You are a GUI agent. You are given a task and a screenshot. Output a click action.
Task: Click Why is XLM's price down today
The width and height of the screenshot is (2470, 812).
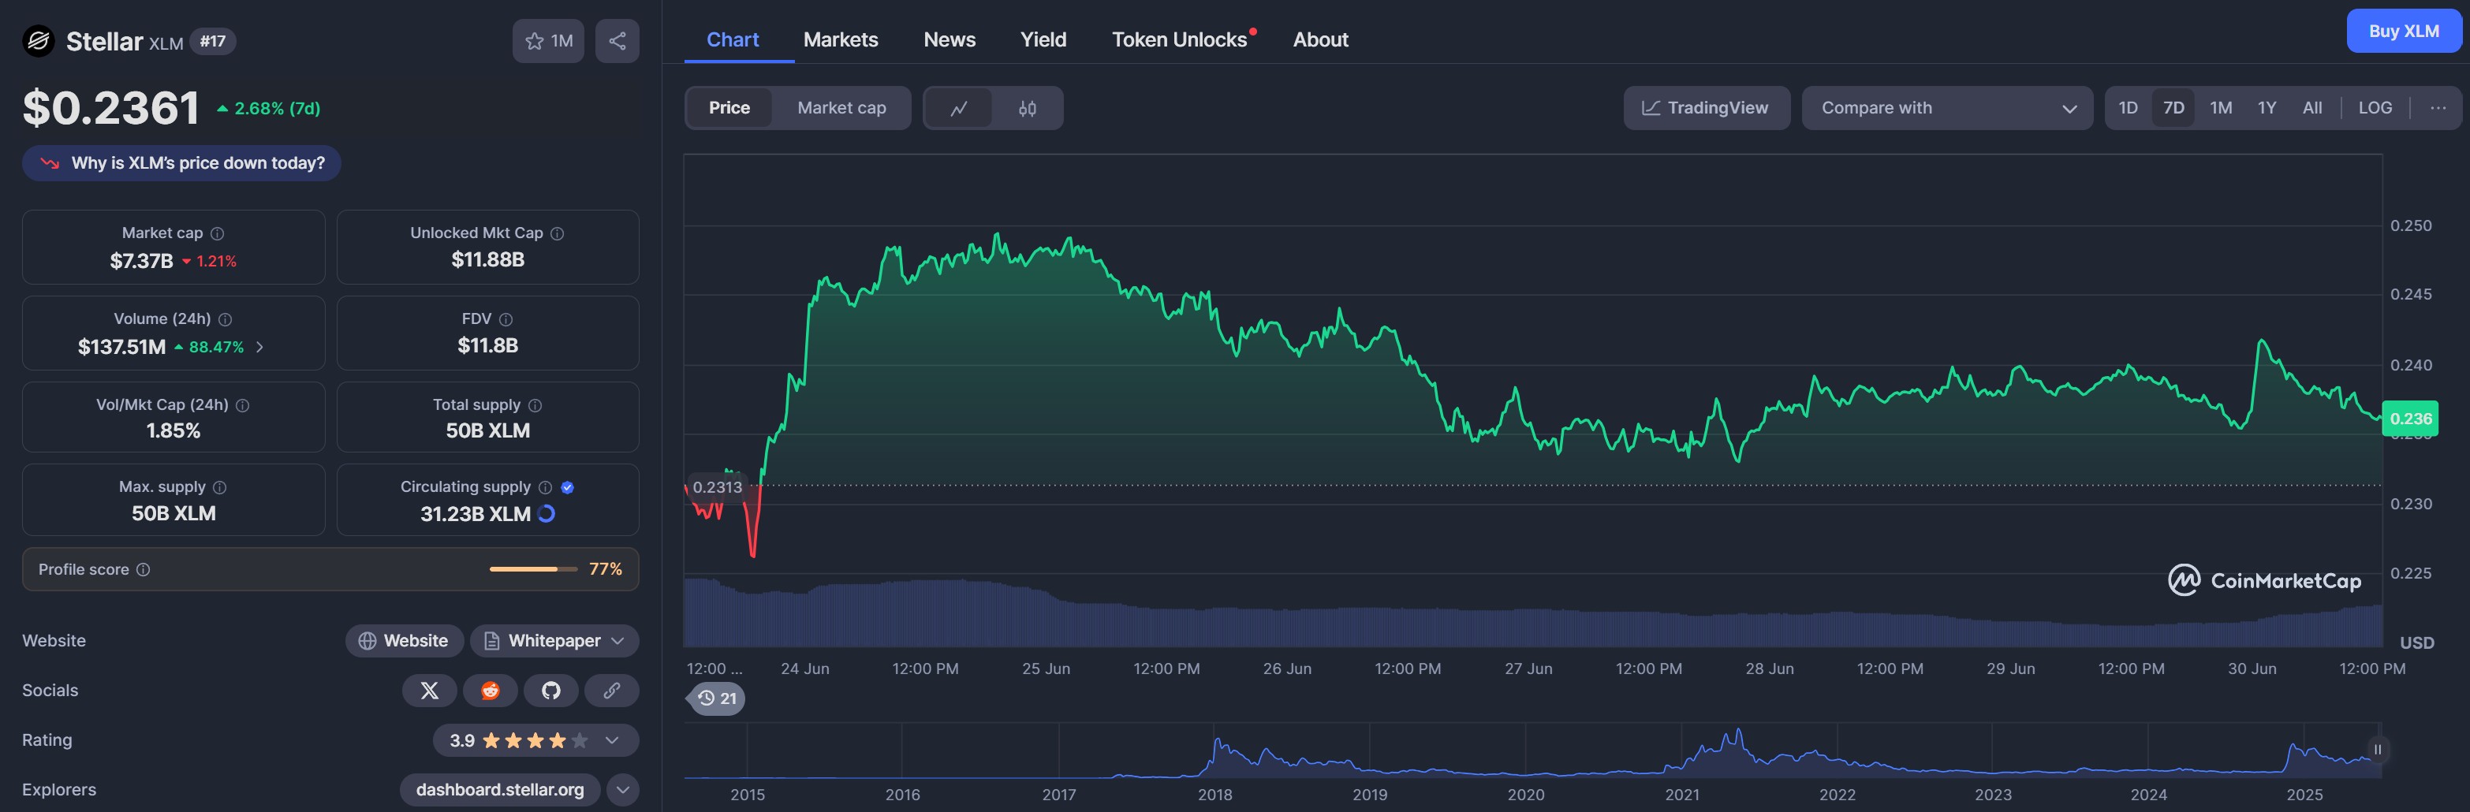click(x=182, y=163)
